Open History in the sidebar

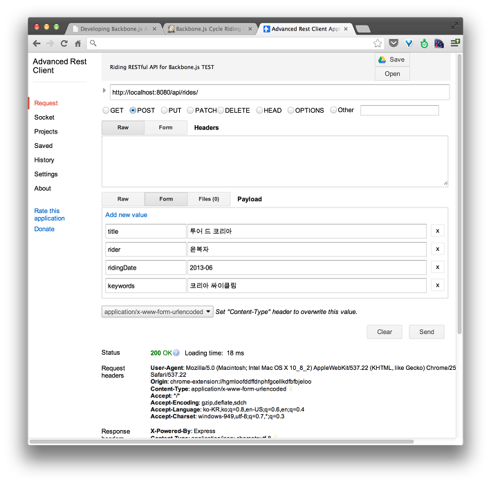coord(44,160)
